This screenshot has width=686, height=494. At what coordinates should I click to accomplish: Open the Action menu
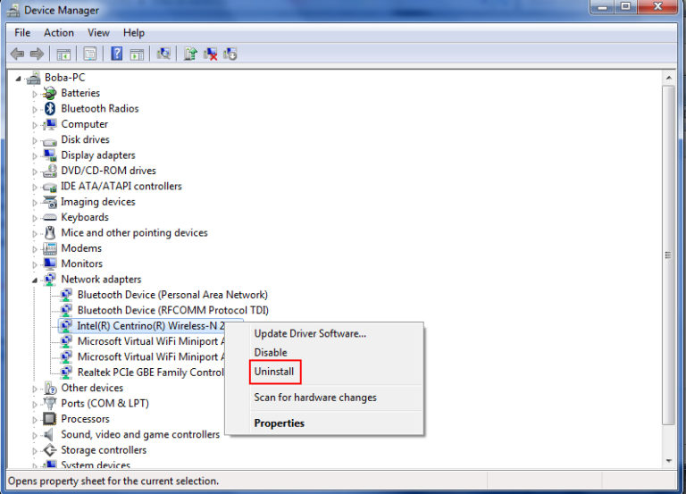(59, 33)
